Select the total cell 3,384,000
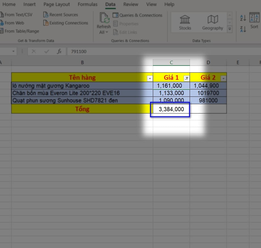This screenshot has width=261, height=248. click(171, 109)
